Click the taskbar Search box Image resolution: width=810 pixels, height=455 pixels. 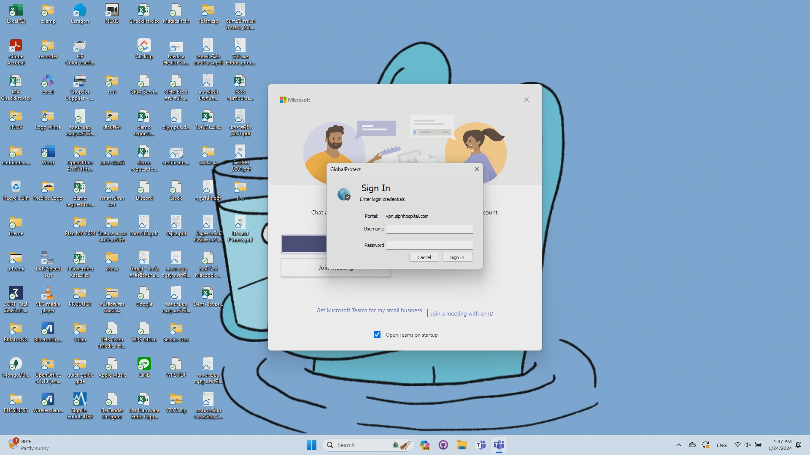[x=368, y=445]
